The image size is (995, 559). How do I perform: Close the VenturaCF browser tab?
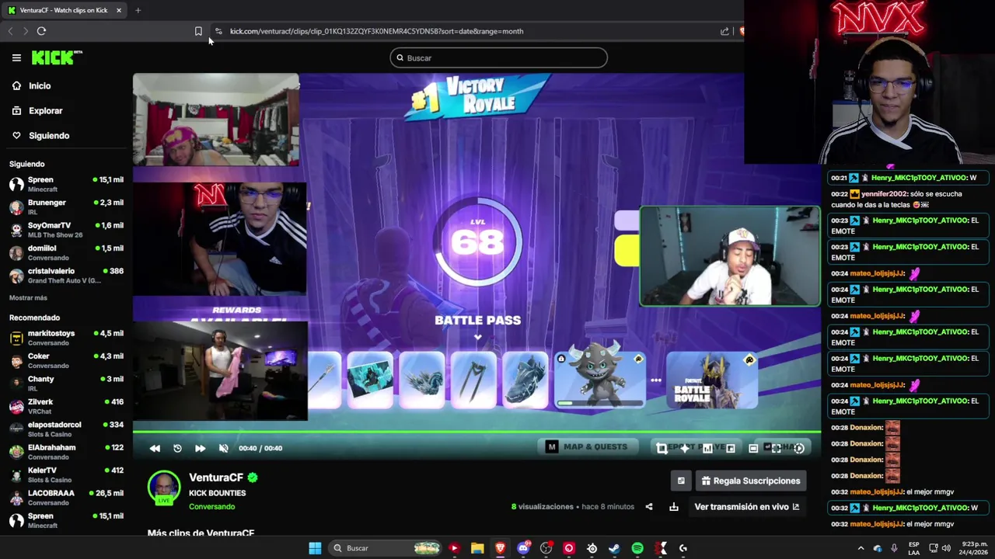pyautogui.click(x=118, y=10)
